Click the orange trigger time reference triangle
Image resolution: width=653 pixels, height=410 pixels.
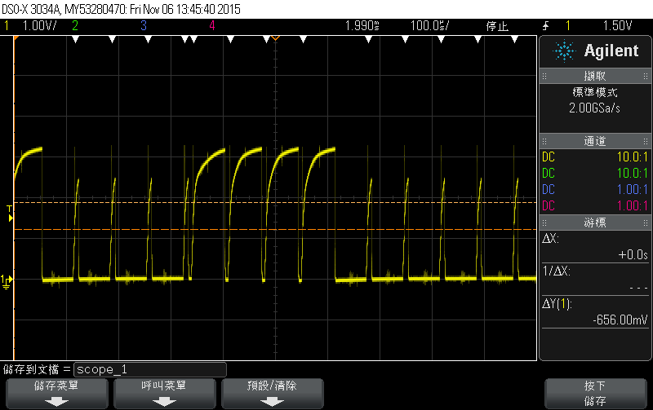click(x=275, y=38)
